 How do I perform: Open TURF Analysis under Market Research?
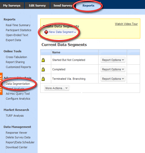coord(15,116)
